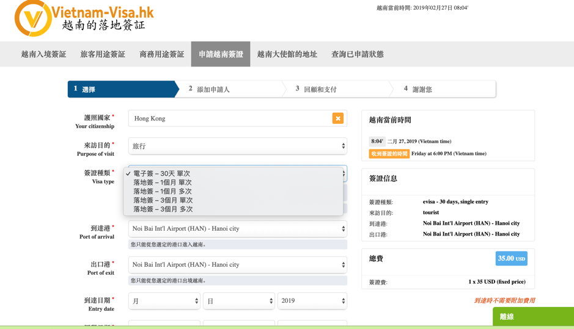This screenshot has width=574, height=329.
Task: Choose 電子簽 – 30天 單次 option
Action: 161,173
